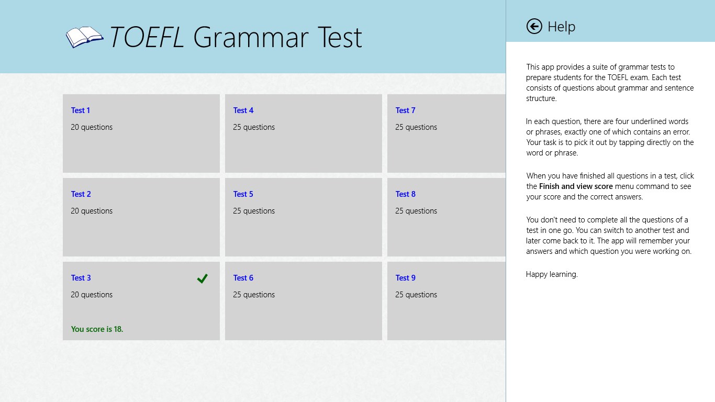Click the green checkmark on Test 3
Image resolution: width=715 pixels, height=402 pixels.
click(x=202, y=278)
